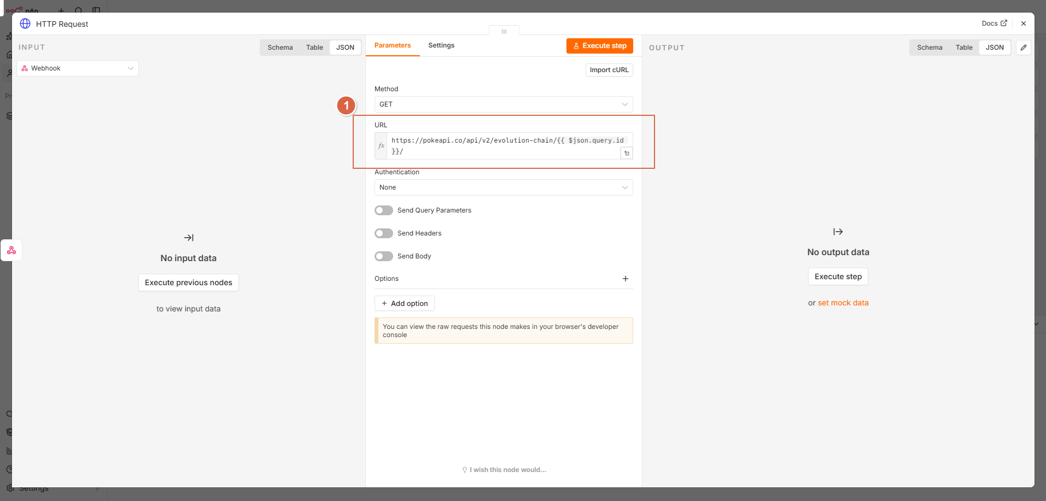The height and width of the screenshot is (501, 1046).
Task: Click the plus icon in Options row
Action: (626, 279)
